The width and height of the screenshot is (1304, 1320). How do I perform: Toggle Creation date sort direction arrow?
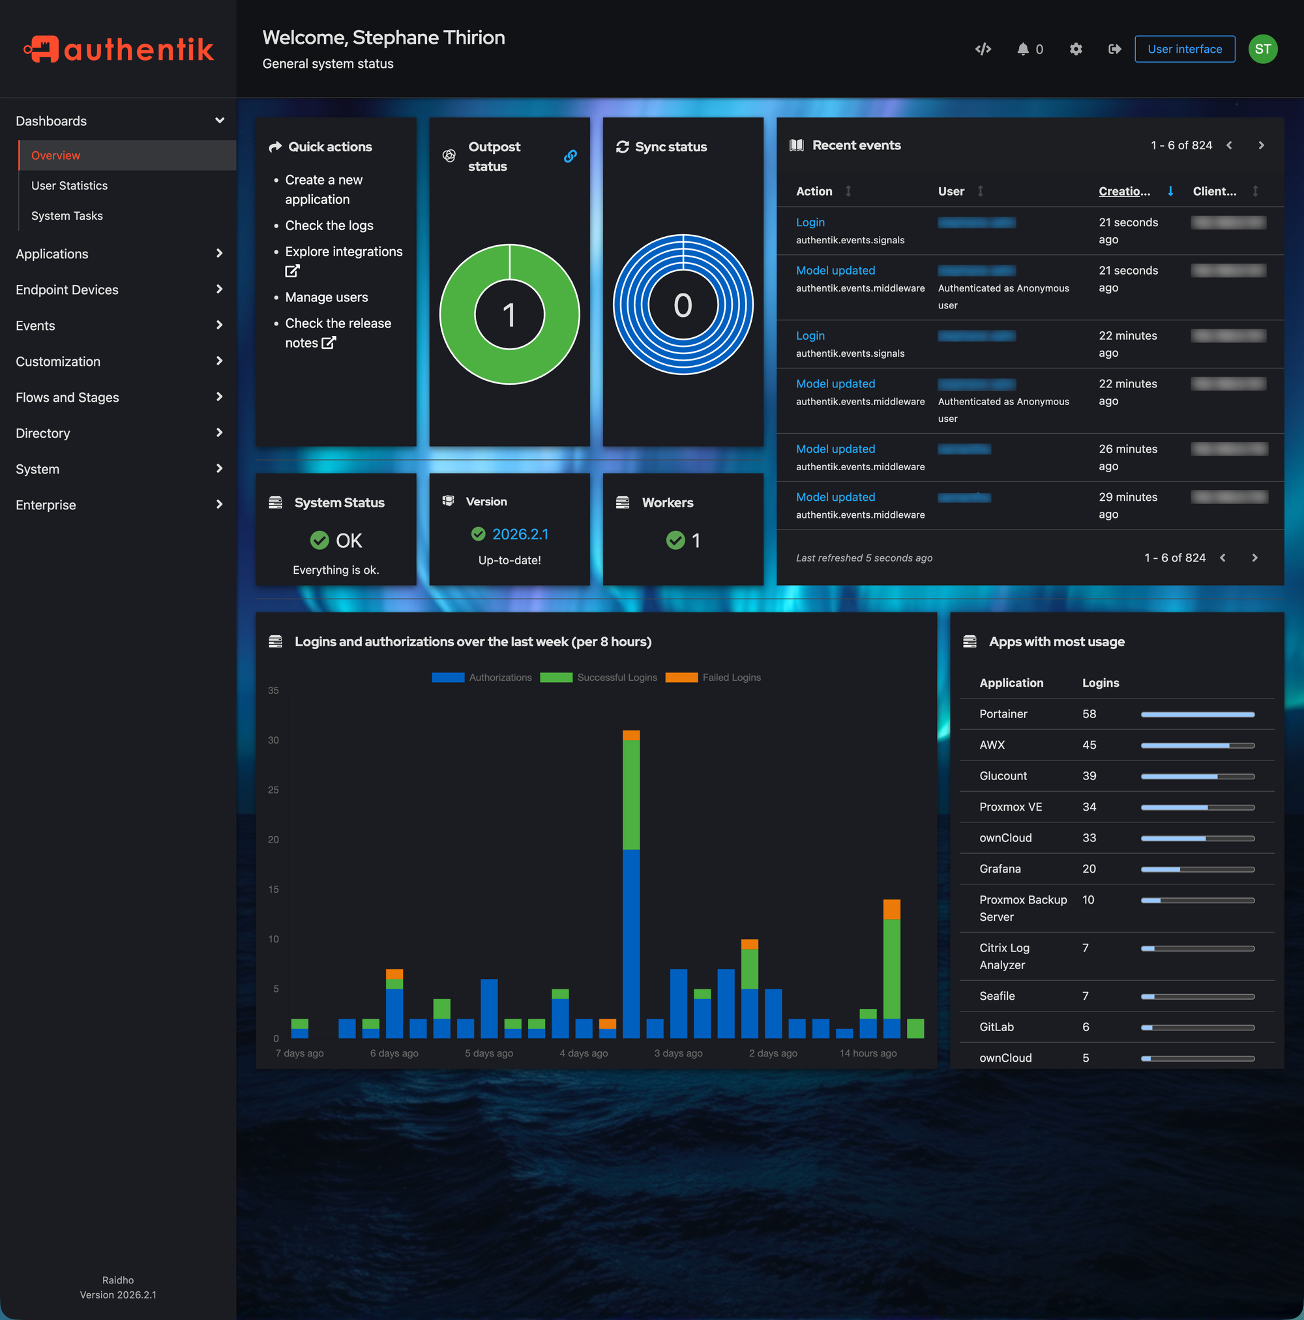(x=1170, y=191)
